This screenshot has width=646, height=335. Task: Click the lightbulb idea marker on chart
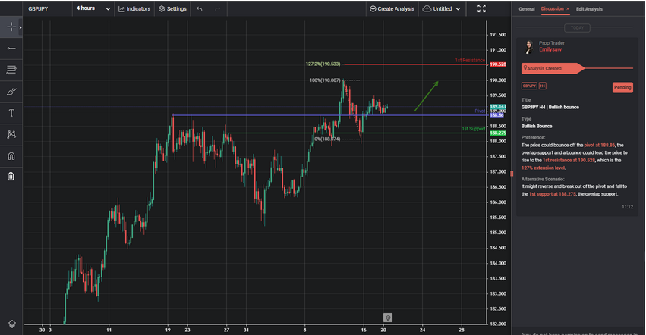point(388,318)
